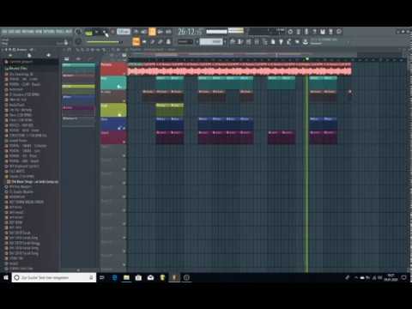Viewport: 412px width, 309px height.
Task: Adjust the master volume knob
Action: pyautogui.click(x=78, y=32)
